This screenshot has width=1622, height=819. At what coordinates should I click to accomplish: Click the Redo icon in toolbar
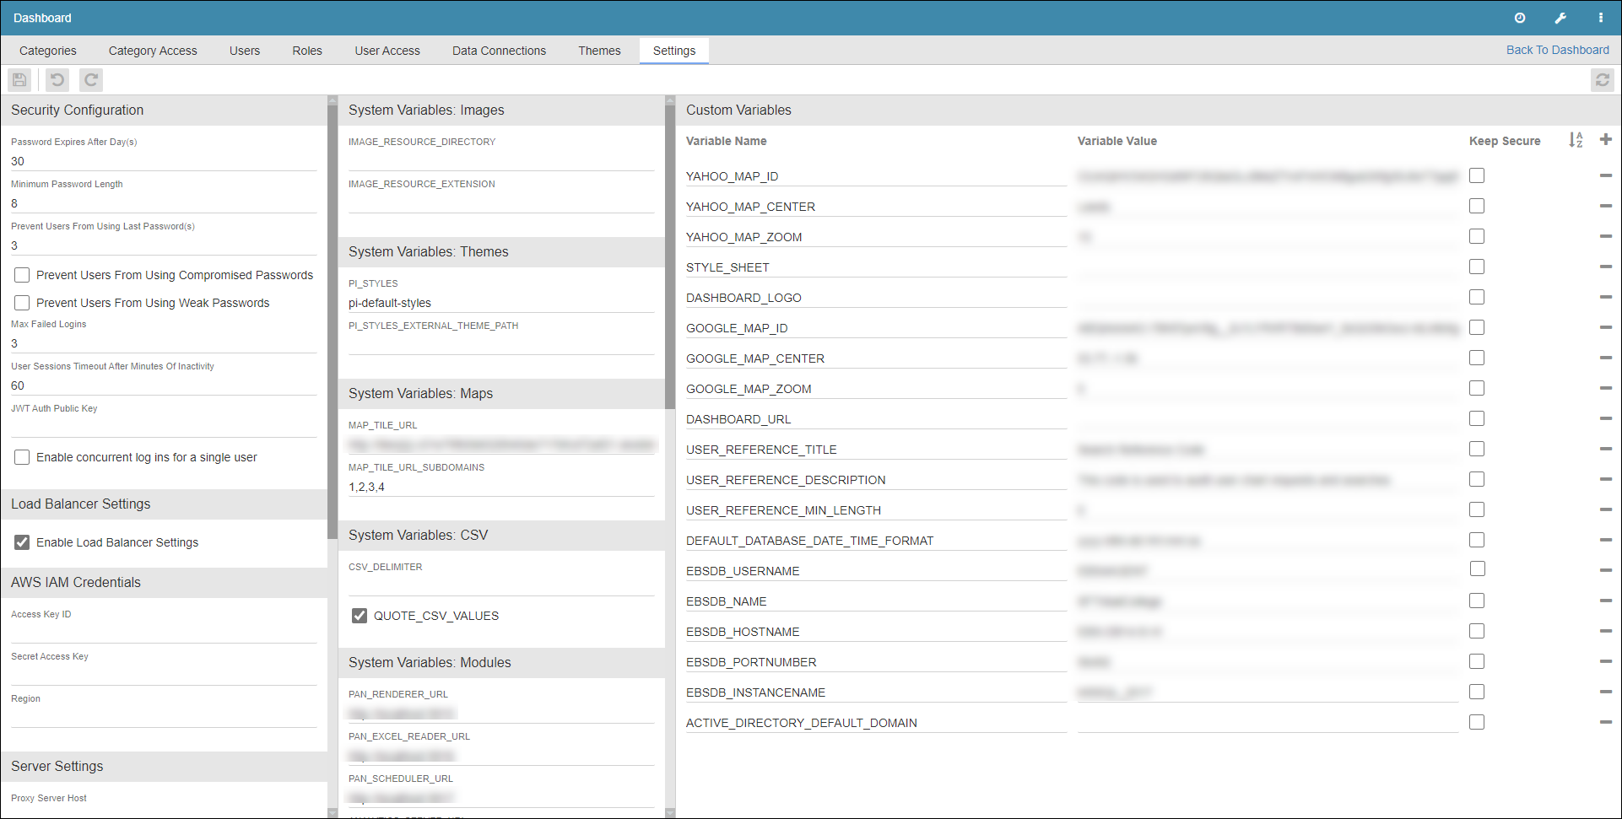[x=91, y=80]
